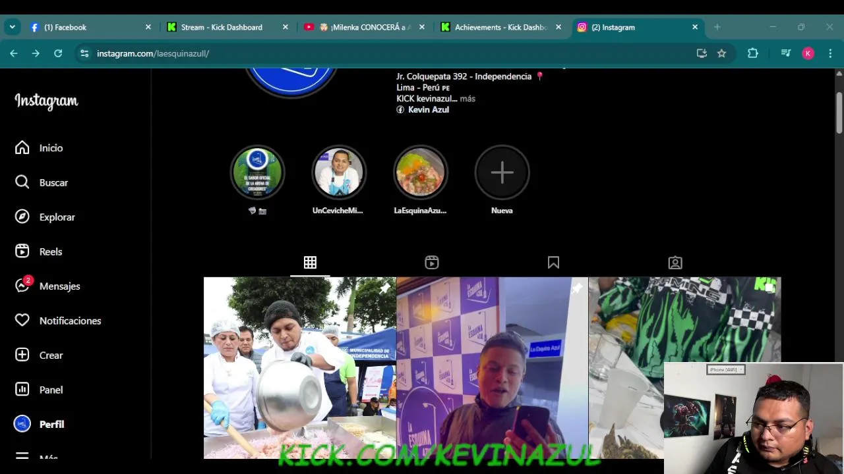Click the Buscar magnifier icon

tap(22, 182)
